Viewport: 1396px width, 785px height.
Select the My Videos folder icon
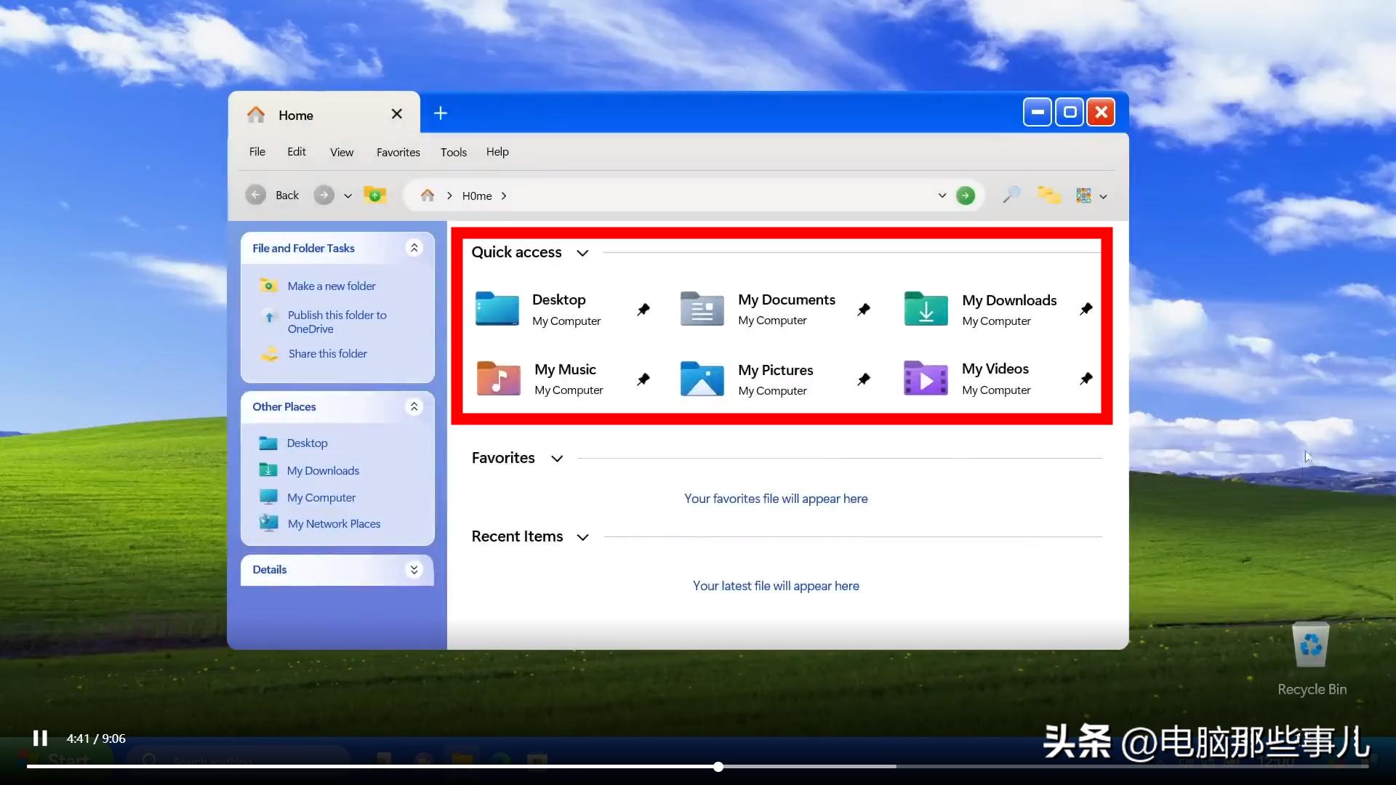tap(924, 379)
